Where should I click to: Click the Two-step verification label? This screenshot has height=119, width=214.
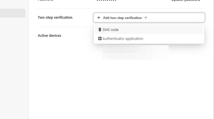55,17
